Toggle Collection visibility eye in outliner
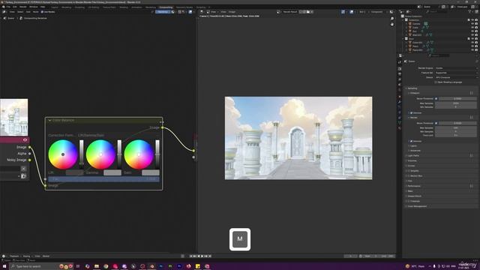Image resolution: width=480 pixels, height=270 pixels. coord(472,20)
